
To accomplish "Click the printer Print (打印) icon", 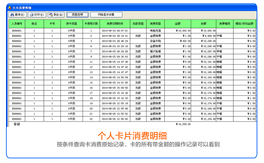I will click(x=31, y=15).
